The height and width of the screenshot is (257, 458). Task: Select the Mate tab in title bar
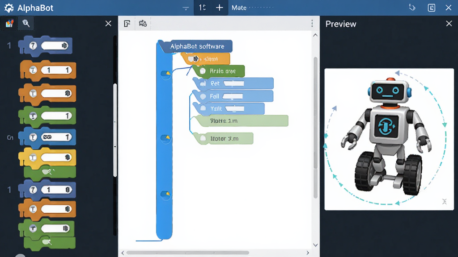click(x=239, y=8)
